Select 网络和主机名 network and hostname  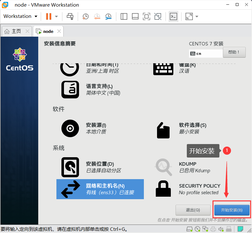(100, 189)
